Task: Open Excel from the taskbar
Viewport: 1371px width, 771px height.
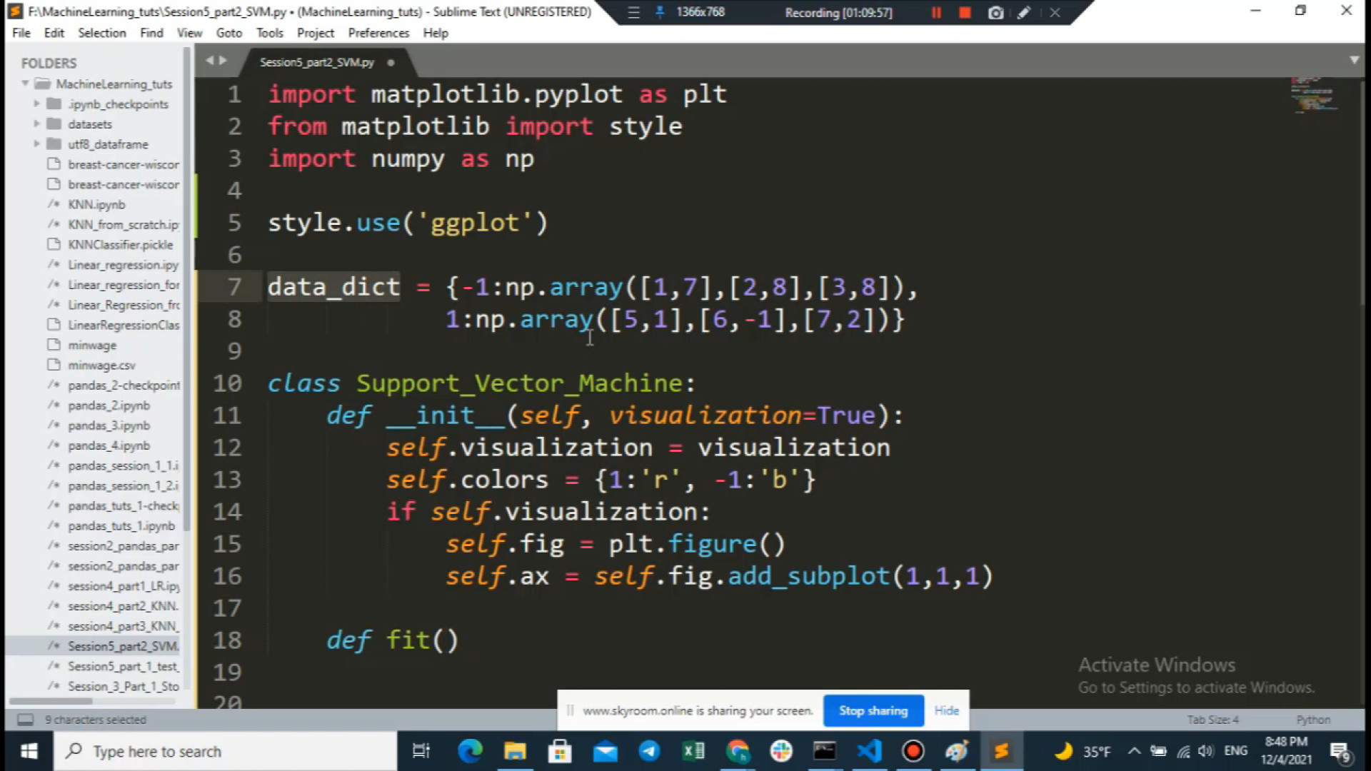Action: 693,751
